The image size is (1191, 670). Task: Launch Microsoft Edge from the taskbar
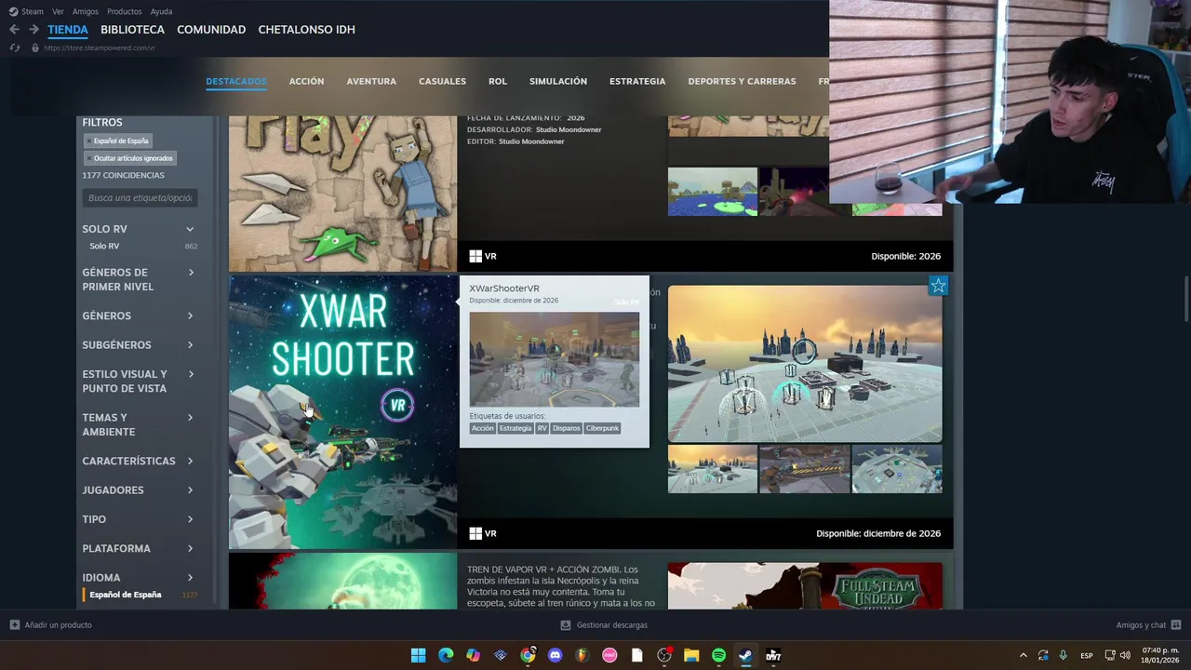coord(446,655)
